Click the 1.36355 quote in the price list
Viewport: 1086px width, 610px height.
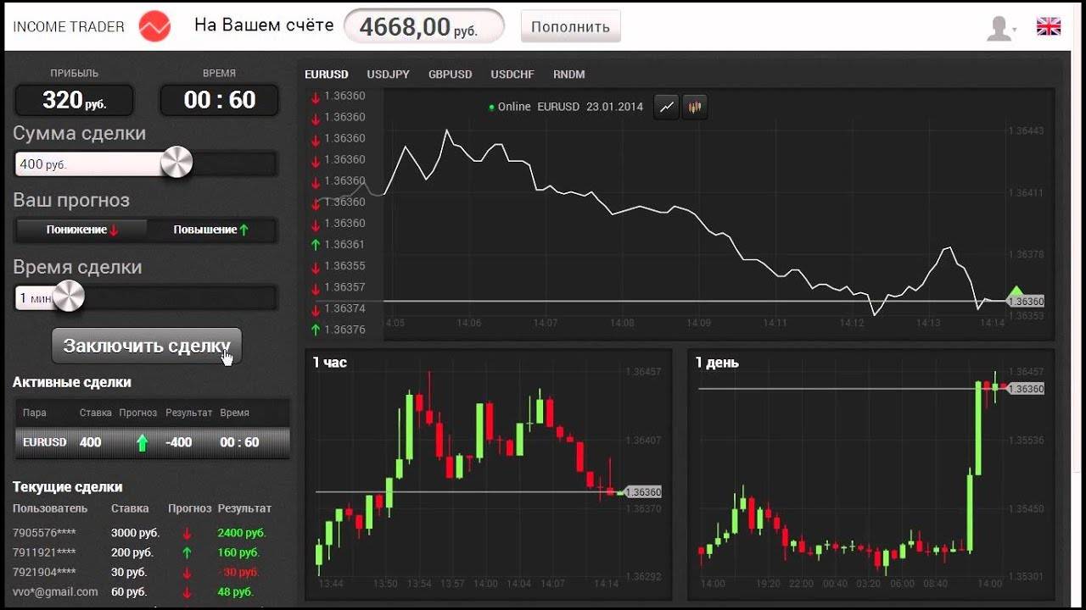pyautogui.click(x=344, y=266)
